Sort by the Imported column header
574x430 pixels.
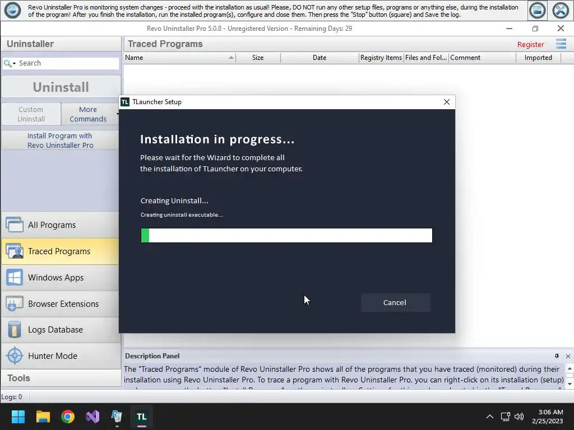[x=538, y=58]
